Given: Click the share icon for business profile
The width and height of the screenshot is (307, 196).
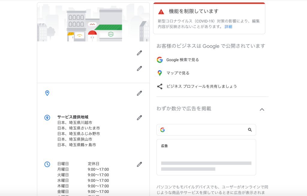Looking at the screenshot, I should point(160,86).
